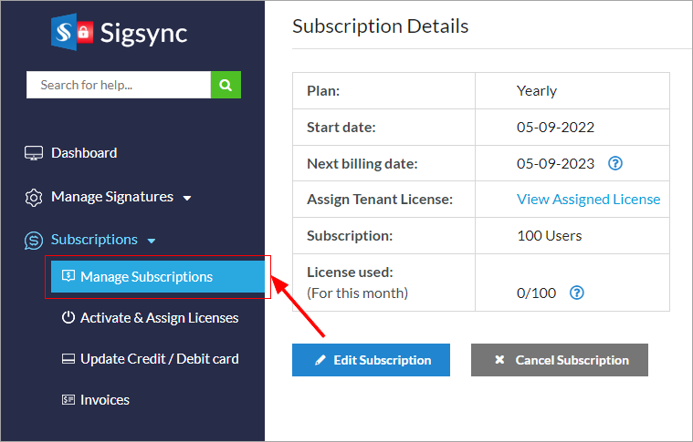Click the help icon next to 0/100 licenses
Image resolution: width=693 pixels, height=442 pixels.
coord(577,293)
